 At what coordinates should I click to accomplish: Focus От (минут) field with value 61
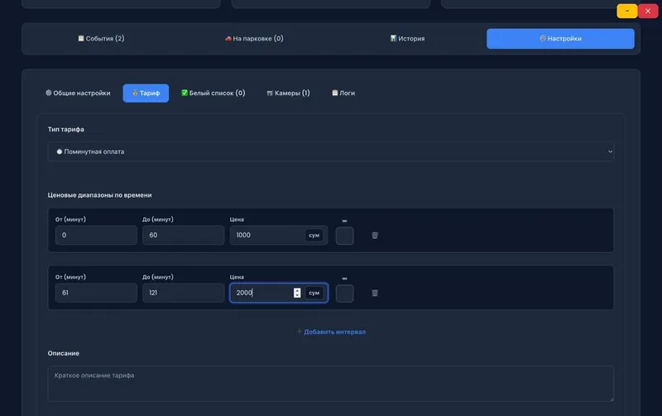pos(96,293)
